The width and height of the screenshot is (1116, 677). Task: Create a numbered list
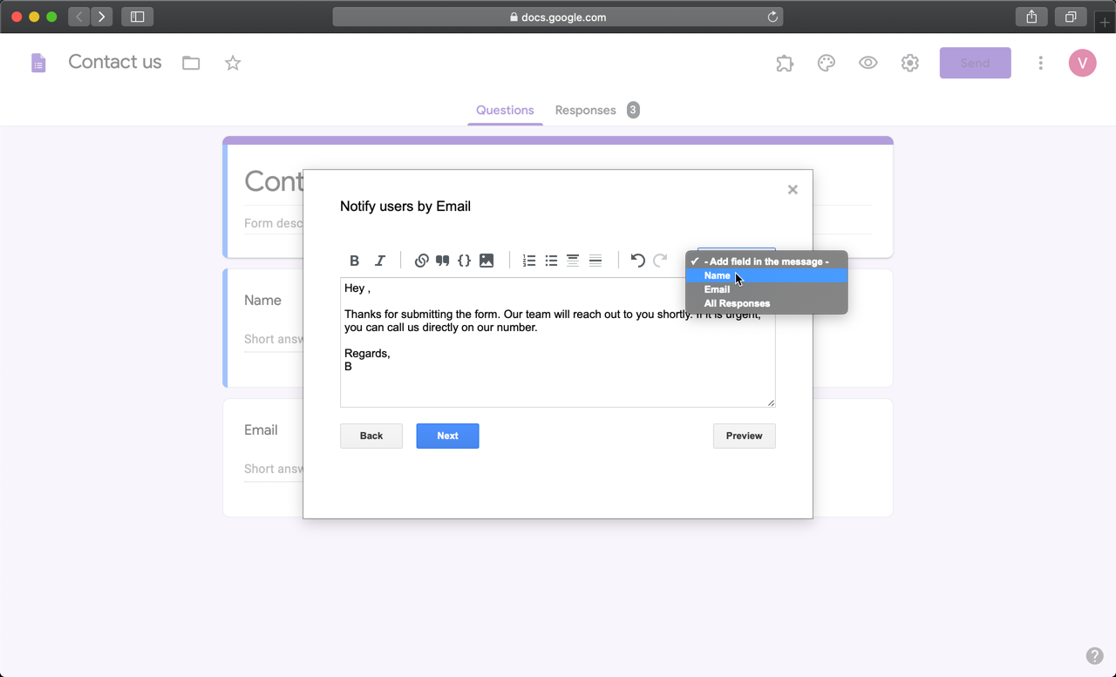(528, 260)
